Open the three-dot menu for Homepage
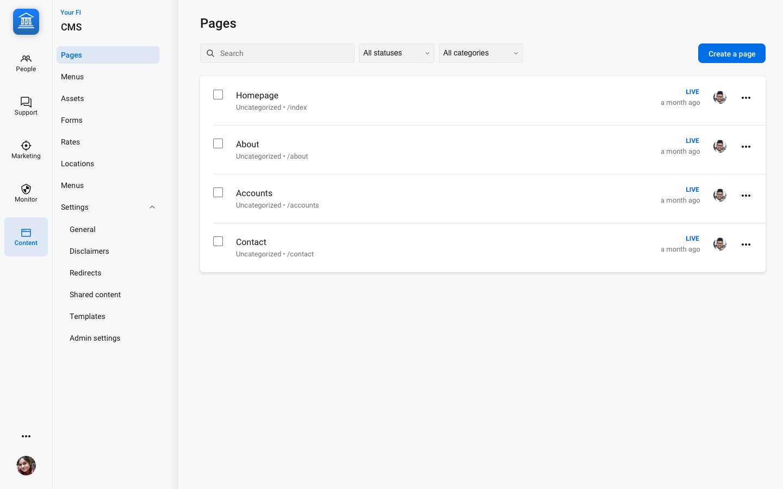The height and width of the screenshot is (489, 783). point(746,98)
